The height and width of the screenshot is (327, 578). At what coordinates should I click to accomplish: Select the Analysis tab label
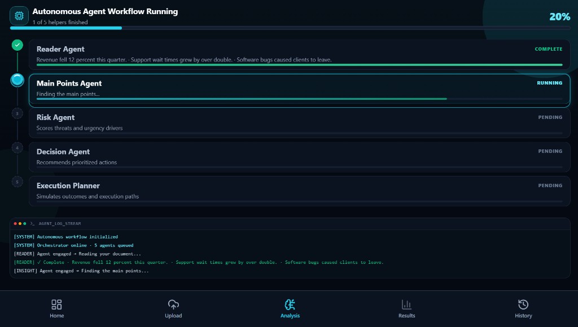tap(290, 316)
